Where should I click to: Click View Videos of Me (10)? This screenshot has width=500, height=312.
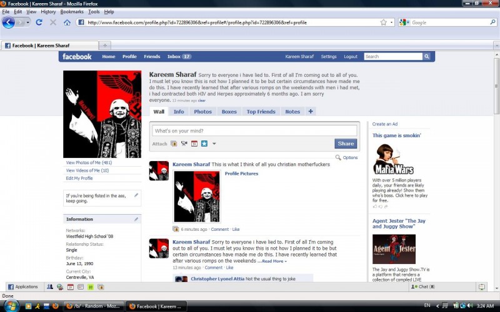[x=87, y=170]
